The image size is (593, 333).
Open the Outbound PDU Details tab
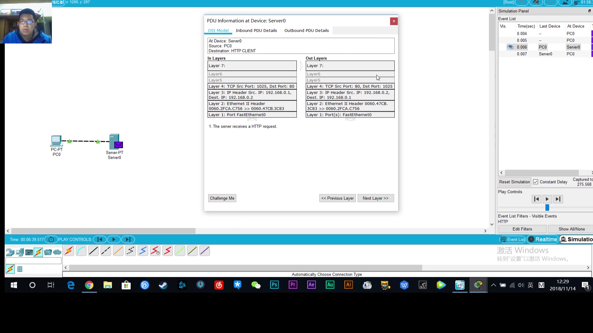pyautogui.click(x=306, y=31)
